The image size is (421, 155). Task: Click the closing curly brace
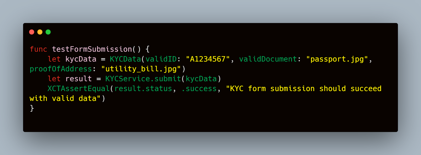tap(32, 108)
